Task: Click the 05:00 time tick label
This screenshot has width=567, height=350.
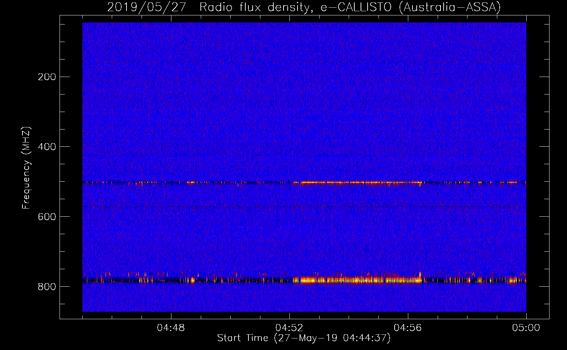Action: (x=526, y=328)
